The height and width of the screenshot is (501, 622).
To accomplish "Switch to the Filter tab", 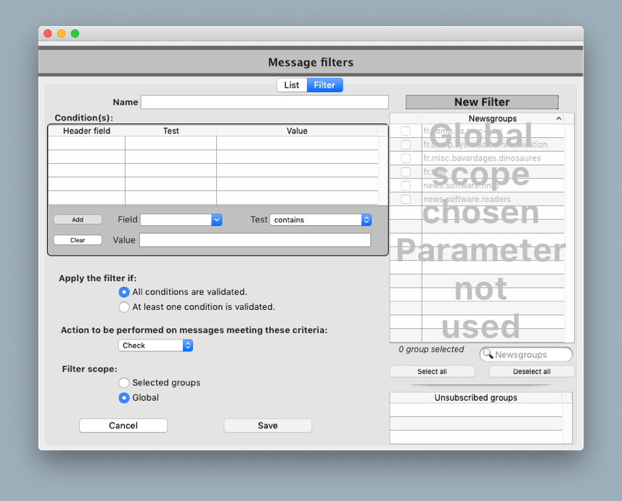I will pos(324,85).
